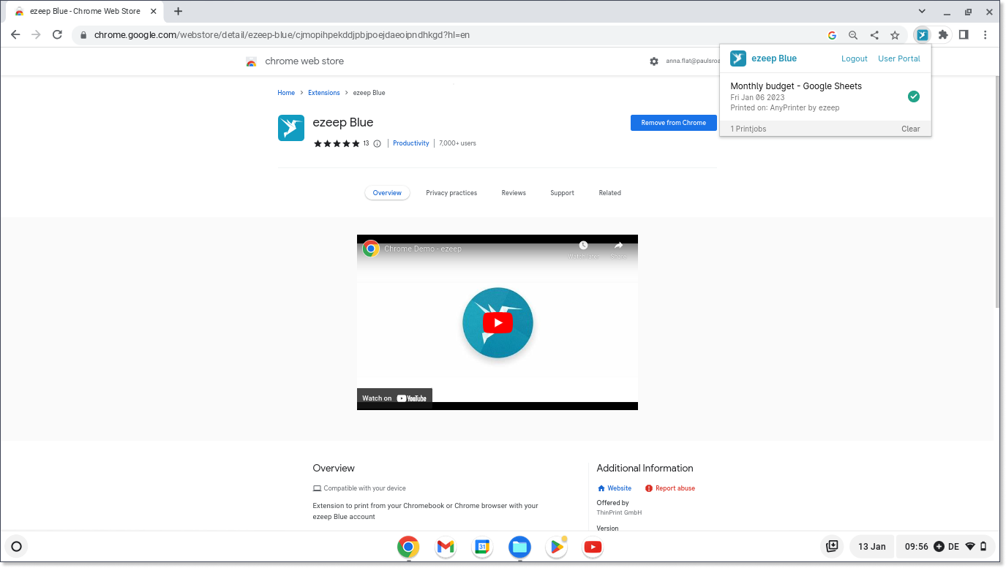Image resolution: width=1006 pixels, height=568 pixels.
Task: Switch to the Reviews tab
Action: (x=513, y=192)
